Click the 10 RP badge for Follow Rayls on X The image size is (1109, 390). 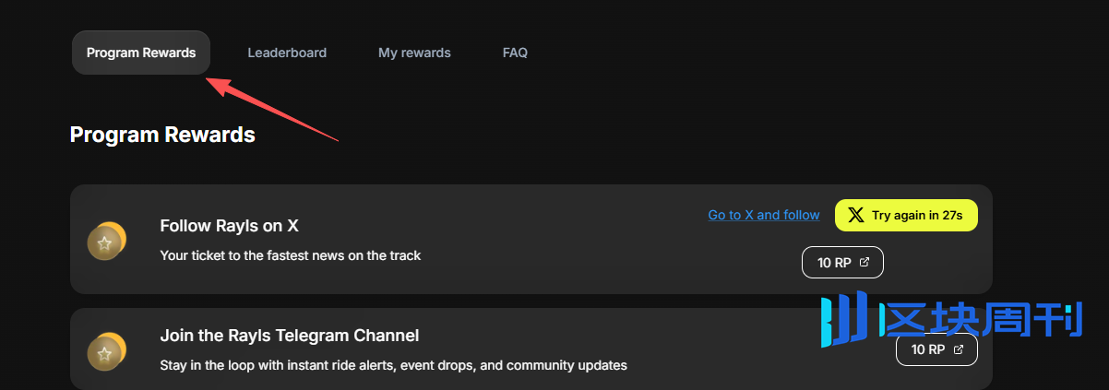point(841,263)
